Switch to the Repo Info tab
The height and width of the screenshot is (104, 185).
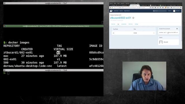113,24
